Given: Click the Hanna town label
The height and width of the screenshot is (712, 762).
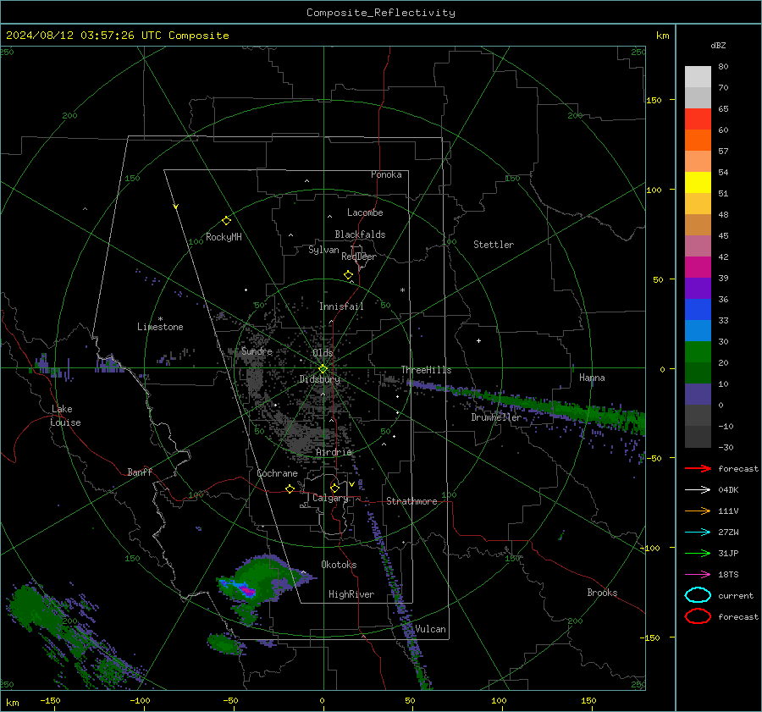Looking at the screenshot, I should pyautogui.click(x=592, y=378).
